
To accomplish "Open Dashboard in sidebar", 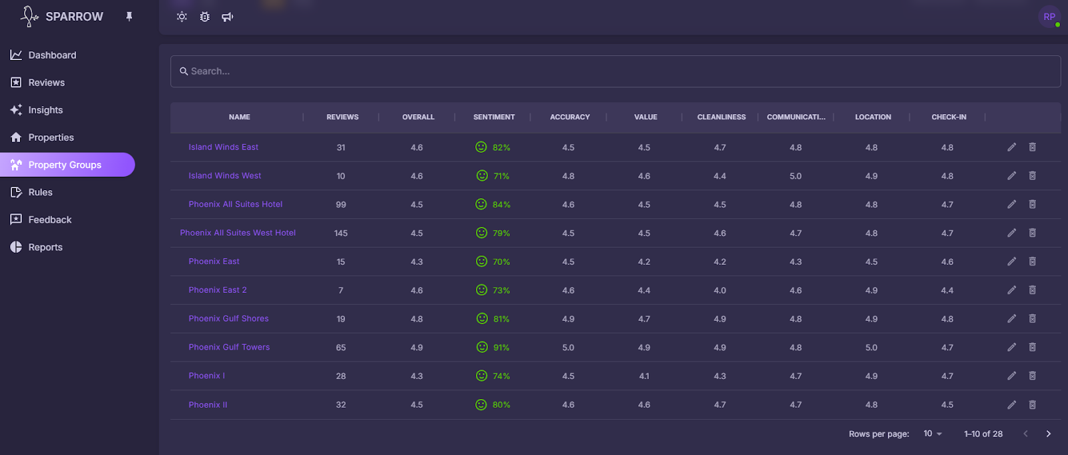I will (x=67, y=55).
